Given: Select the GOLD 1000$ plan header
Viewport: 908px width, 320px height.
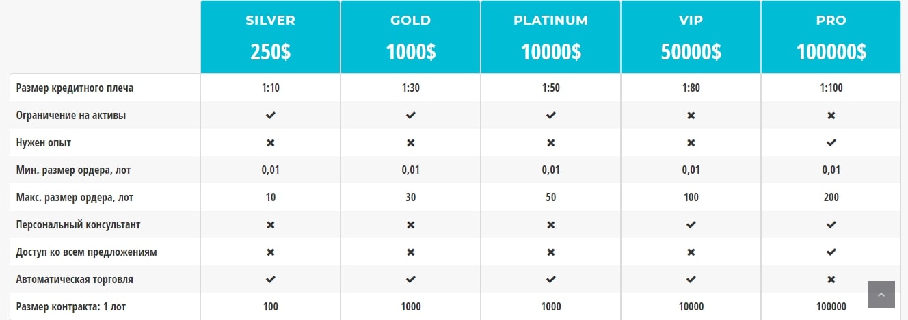Looking at the screenshot, I should (x=410, y=37).
